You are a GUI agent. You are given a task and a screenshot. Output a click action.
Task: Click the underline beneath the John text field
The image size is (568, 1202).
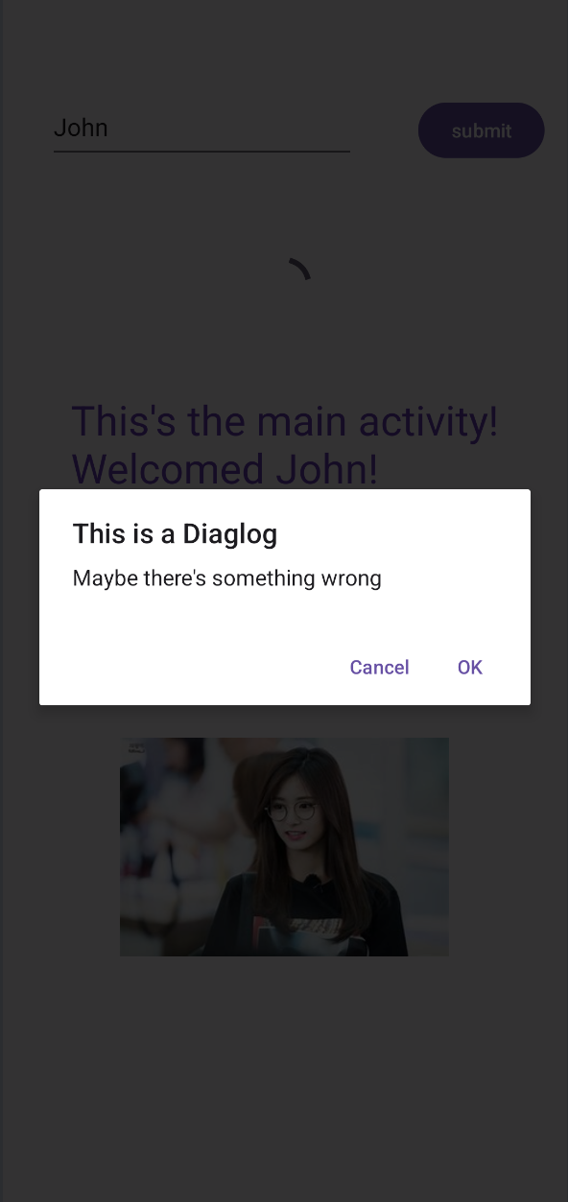[201, 151]
